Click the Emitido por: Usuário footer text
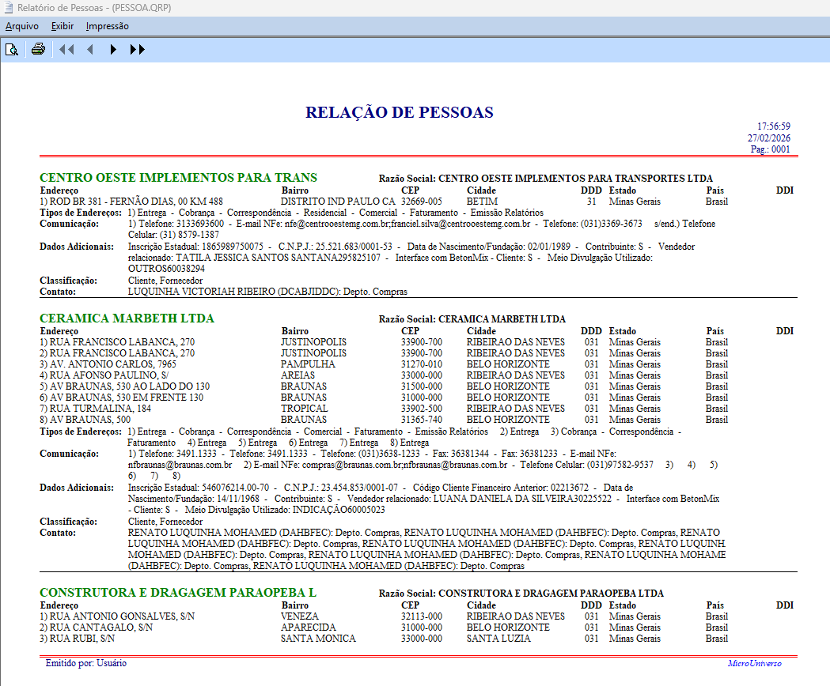The height and width of the screenshot is (686, 830). point(86,664)
